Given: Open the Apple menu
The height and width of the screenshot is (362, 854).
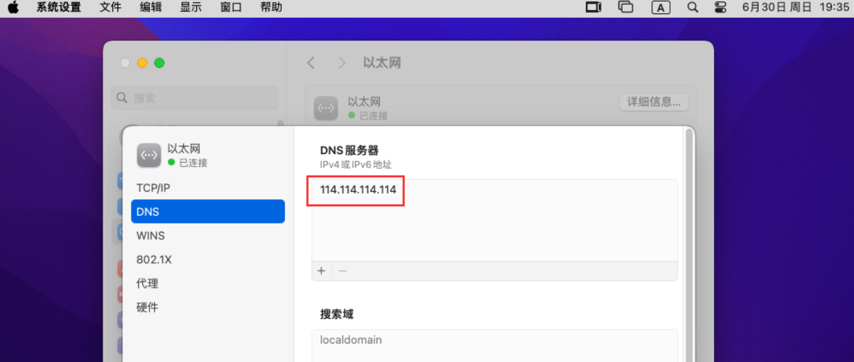Looking at the screenshot, I should pyautogui.click(x=13, y=8).
